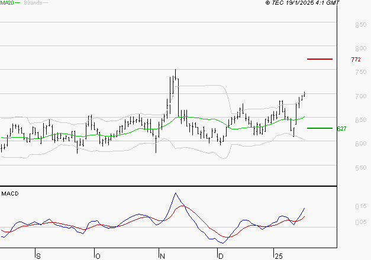
Task: Click the red resistance line marker
Action: click(x=320, y=59)
